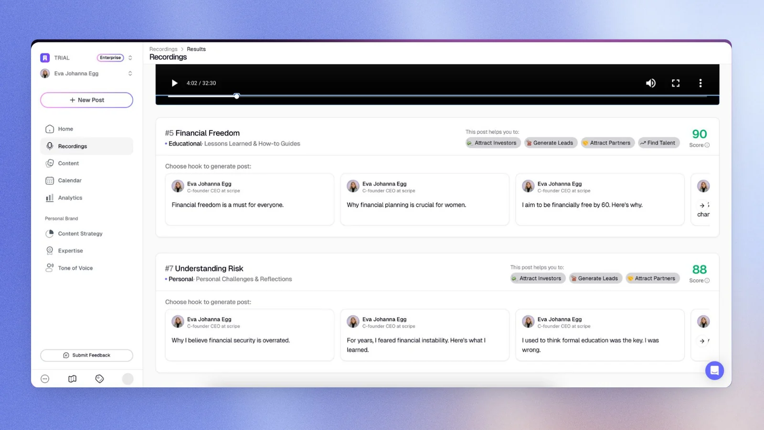Click the chat dots icon in sidebar footer

45,379
